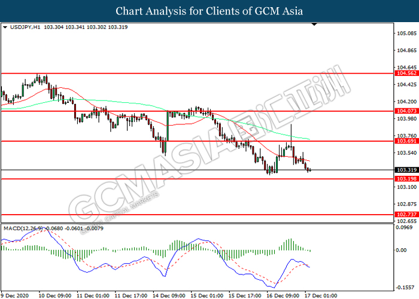Click the axis value 103.540
419x299 pixels.
(x=406, y=153)
